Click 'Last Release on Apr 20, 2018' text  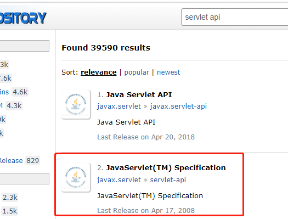pos(146,137)
